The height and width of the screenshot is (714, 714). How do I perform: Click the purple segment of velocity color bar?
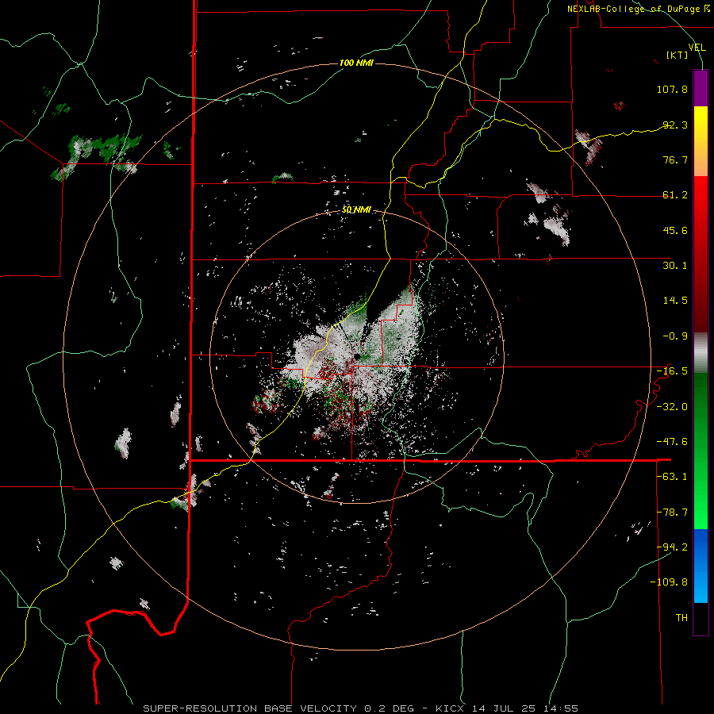pos(701,88)
